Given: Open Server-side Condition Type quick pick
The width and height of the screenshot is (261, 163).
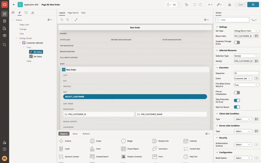Looking at the screenshot, I should click(x=256, y=131).
